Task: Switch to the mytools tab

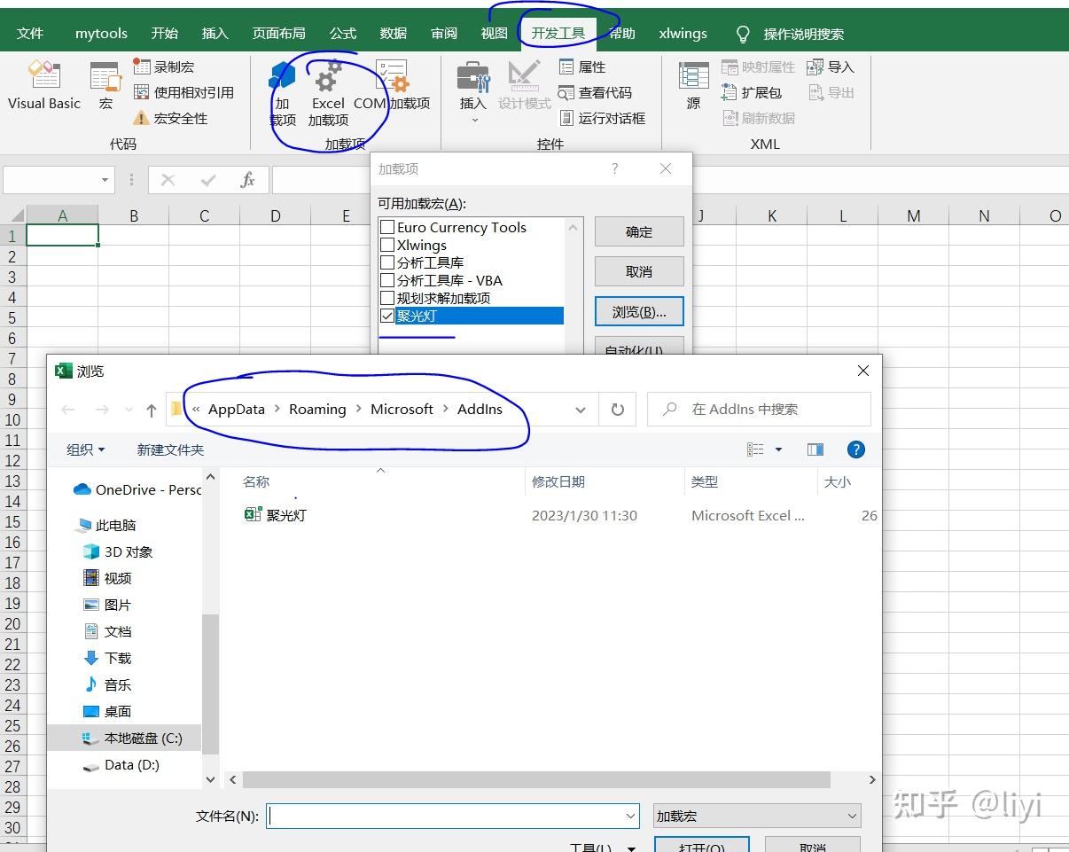Action: [x=101, y=34]
